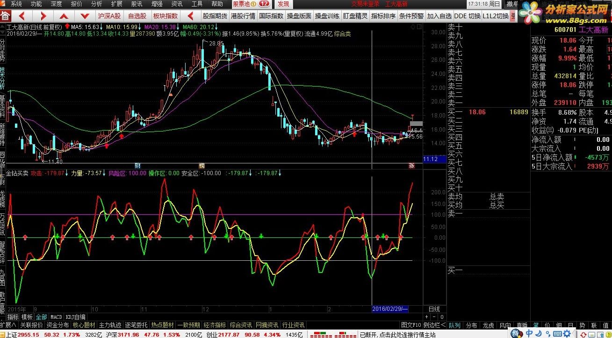Open the 核心题材 tab

(x=84, y=325)
